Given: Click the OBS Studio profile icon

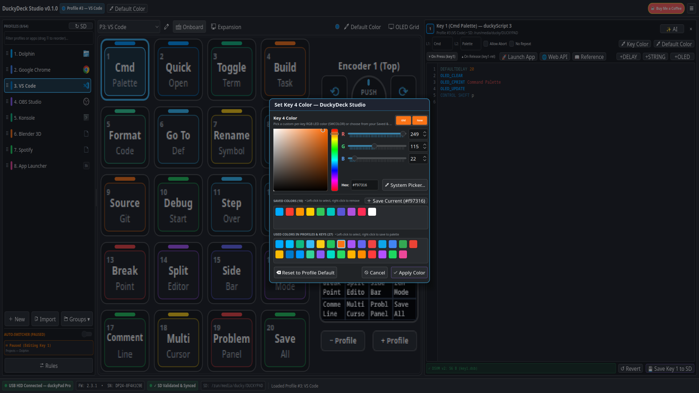Looking at the screenshot, I should tap(86, 102).
